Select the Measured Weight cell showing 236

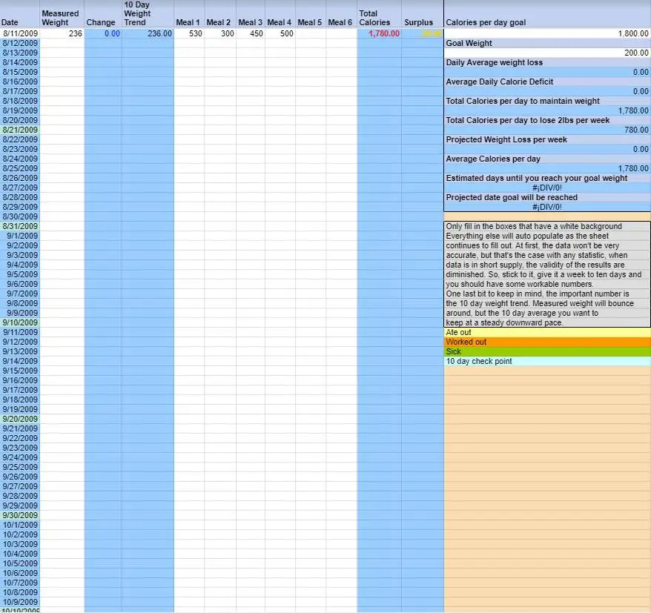coord(62,33)
